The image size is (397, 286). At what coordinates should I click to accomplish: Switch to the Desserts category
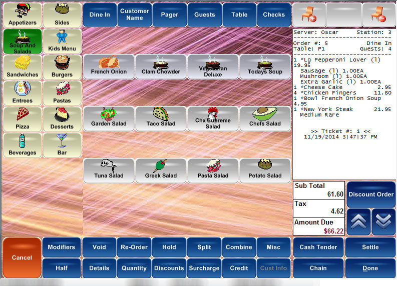coord(62,119)
